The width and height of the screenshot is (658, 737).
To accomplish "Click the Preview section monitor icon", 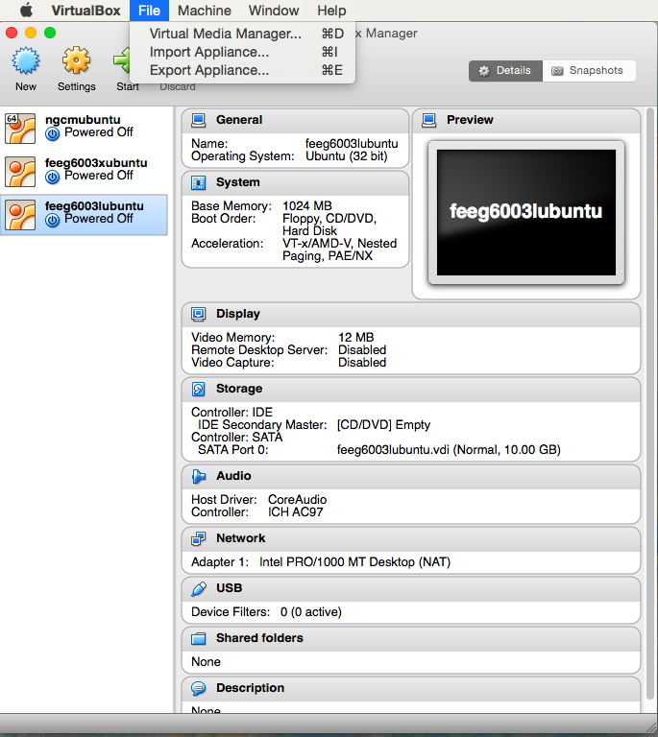I will pyautogui.click(x=429, y=120).
